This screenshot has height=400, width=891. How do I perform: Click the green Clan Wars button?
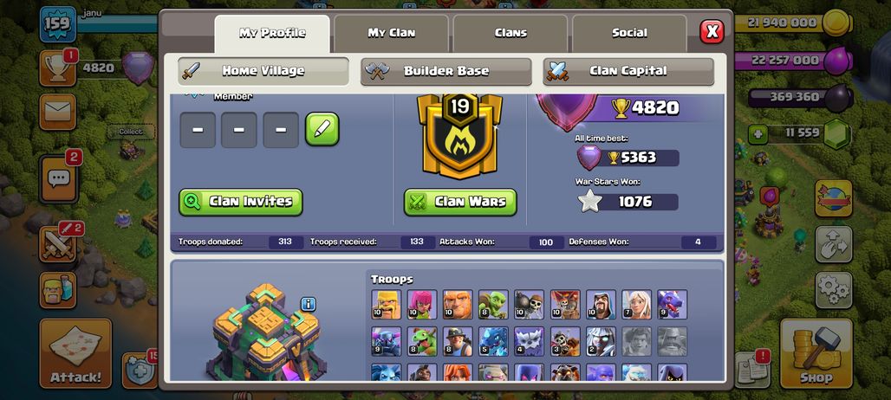460,202
